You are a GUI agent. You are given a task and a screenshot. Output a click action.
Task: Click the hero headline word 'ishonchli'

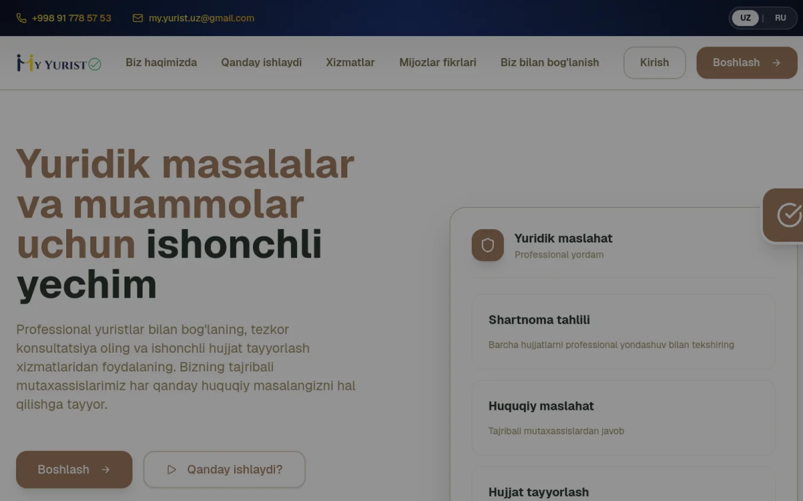234,244
